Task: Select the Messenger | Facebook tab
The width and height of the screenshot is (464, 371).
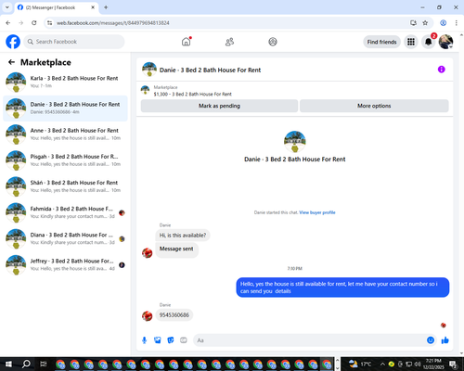Action: point(56,7)
